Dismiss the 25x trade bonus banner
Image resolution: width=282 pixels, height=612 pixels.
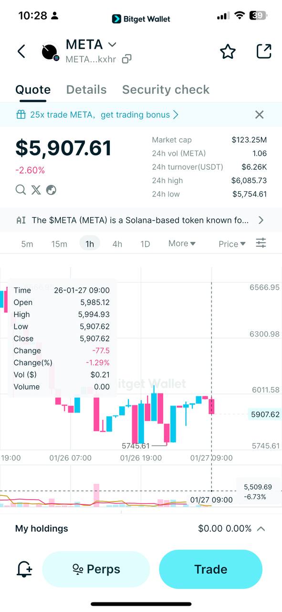[259, 114]
